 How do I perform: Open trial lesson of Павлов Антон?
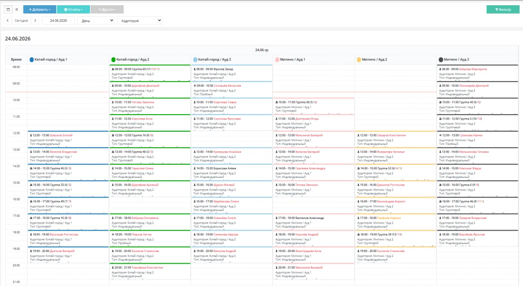pyautogui.click(x=150, y=238)
